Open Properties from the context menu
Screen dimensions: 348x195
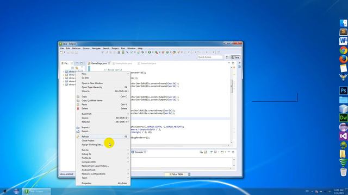pos(103,183)
